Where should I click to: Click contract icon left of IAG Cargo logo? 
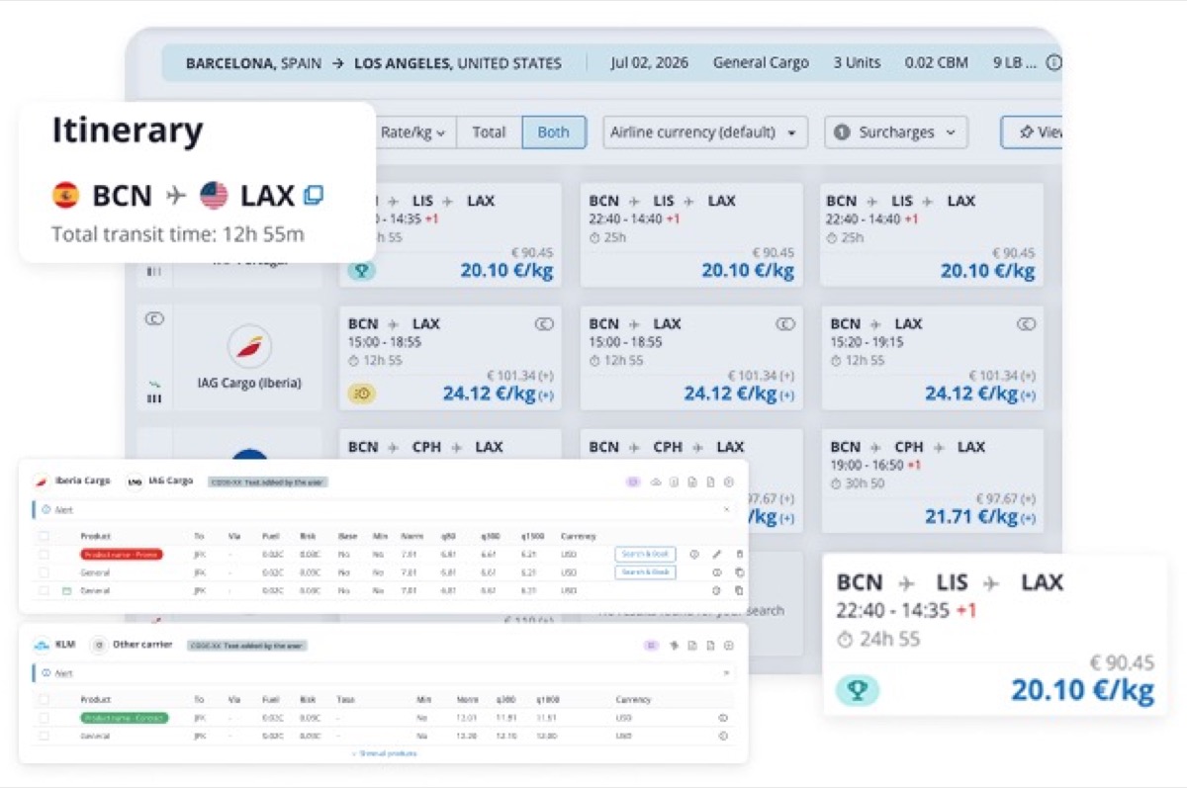[x=154, y=318]
